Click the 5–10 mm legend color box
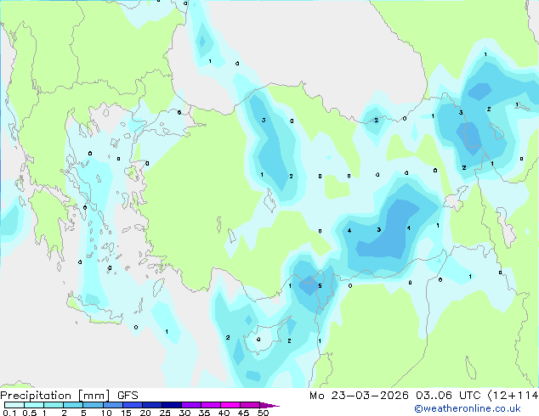The width and height of the screenshot is (539, 416). 93,405
